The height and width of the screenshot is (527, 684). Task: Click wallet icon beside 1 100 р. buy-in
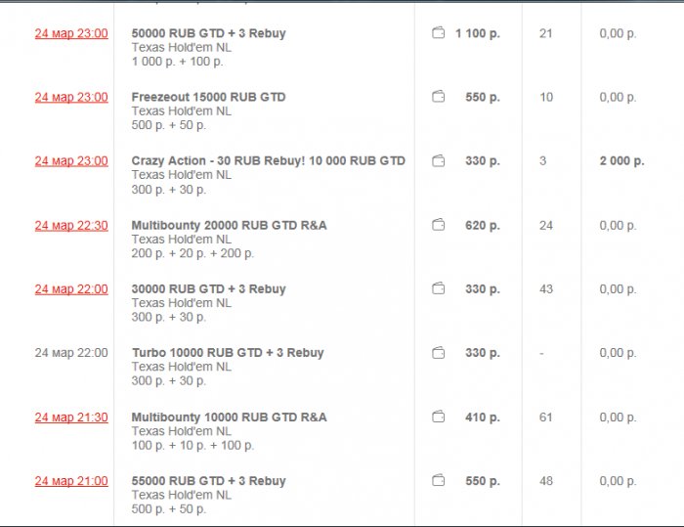[439, 33]
